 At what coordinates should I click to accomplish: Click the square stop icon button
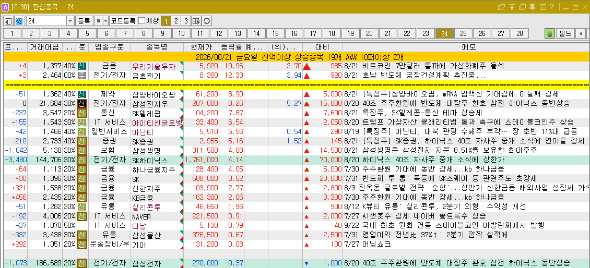tap(98, 21)
